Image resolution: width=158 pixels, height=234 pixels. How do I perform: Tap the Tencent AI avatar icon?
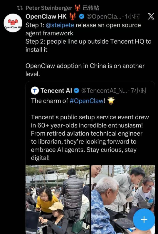click(35, 90)
